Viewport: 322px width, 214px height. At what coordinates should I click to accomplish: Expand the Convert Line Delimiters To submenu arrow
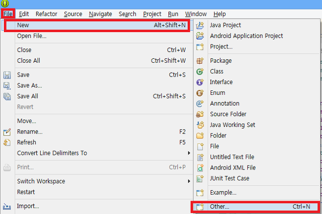click(189, 153)
